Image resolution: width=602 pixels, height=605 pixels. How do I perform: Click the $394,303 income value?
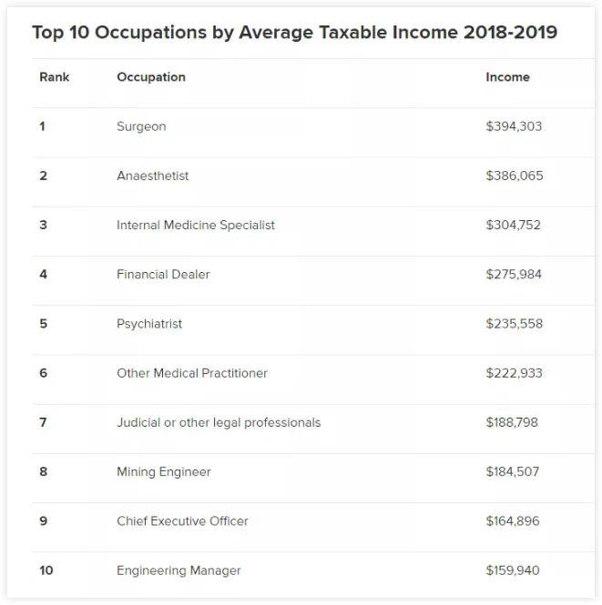point(514,126)
